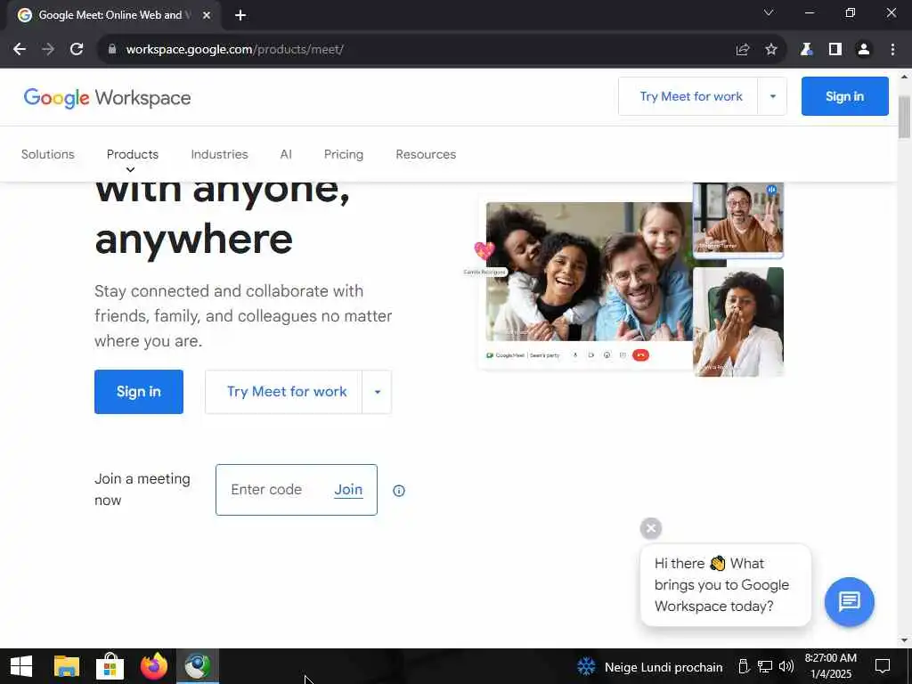Open the Industries menu

tap(219, 154)
